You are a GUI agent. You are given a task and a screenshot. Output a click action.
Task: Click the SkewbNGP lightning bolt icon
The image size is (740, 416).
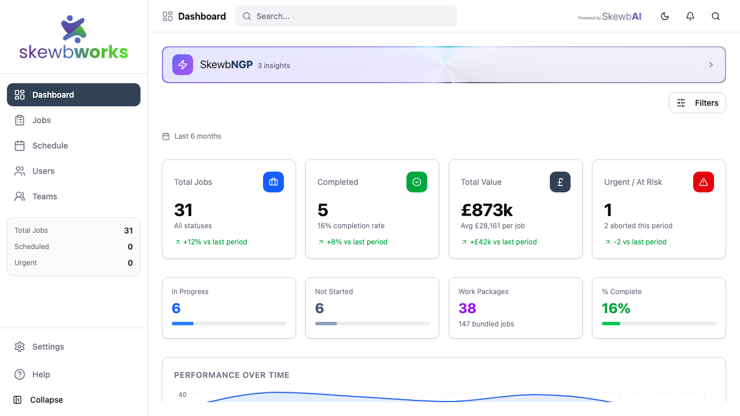tap(183, 65)
